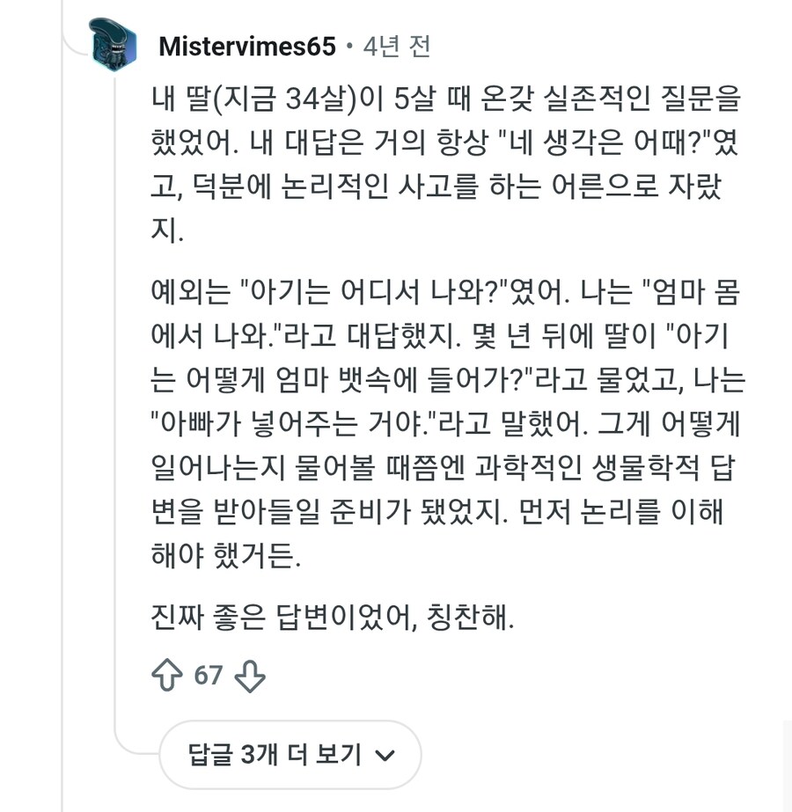This screenshot has height=812, width=792.
Task: Click the "4년 전" timestamp
Action: (x=396, y=47)
